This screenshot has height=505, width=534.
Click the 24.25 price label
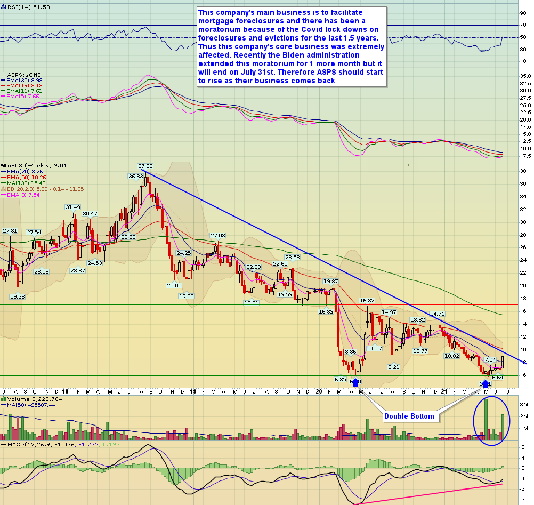183,253
